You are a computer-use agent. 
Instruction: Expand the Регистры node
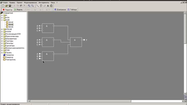2,43
